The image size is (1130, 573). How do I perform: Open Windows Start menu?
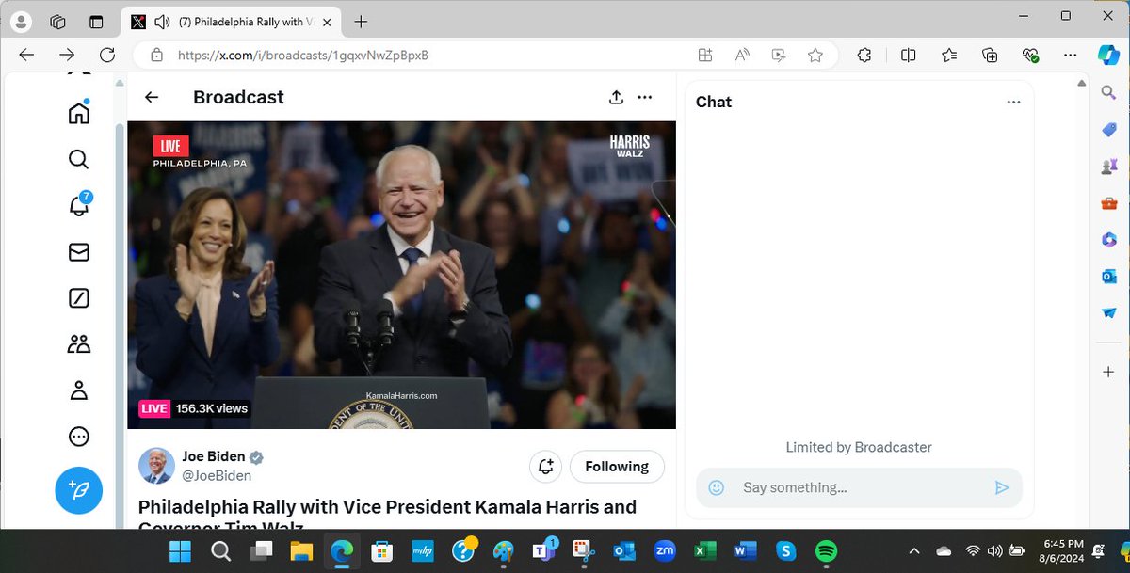point(179,551)
